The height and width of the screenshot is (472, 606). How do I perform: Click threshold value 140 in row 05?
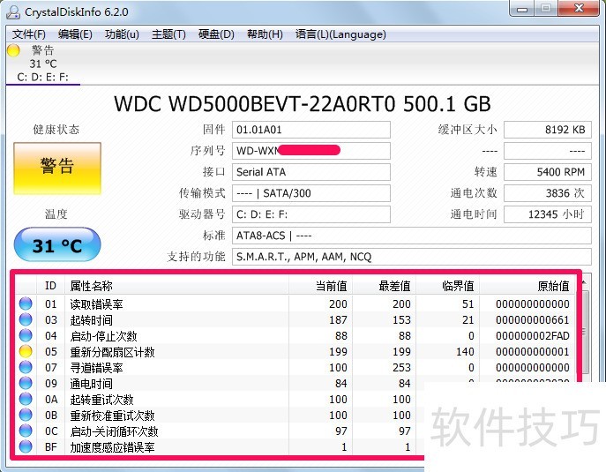click(x=465, y=352)
